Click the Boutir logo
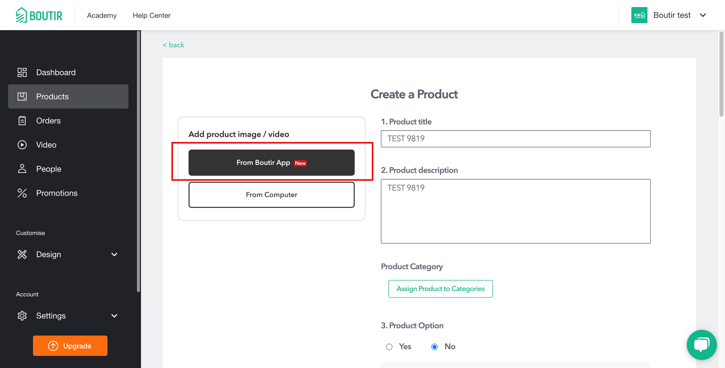Image resolution: width=725 pixels, height=368 pixels. [x=39, y=15]
